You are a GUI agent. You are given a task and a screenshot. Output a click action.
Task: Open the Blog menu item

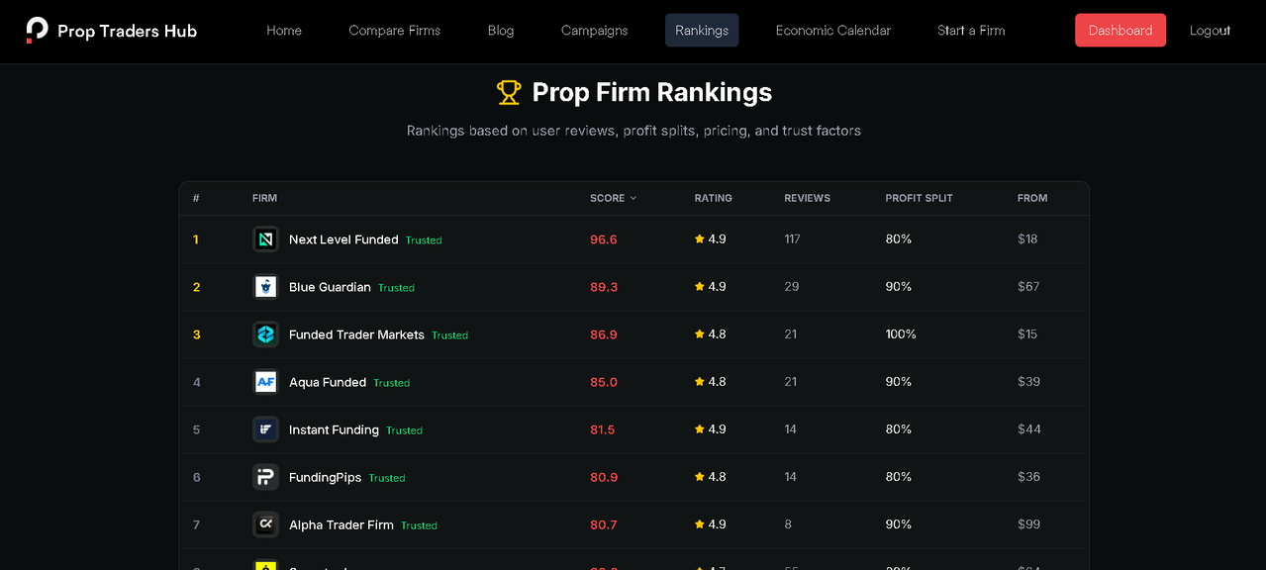click(501, 31)
